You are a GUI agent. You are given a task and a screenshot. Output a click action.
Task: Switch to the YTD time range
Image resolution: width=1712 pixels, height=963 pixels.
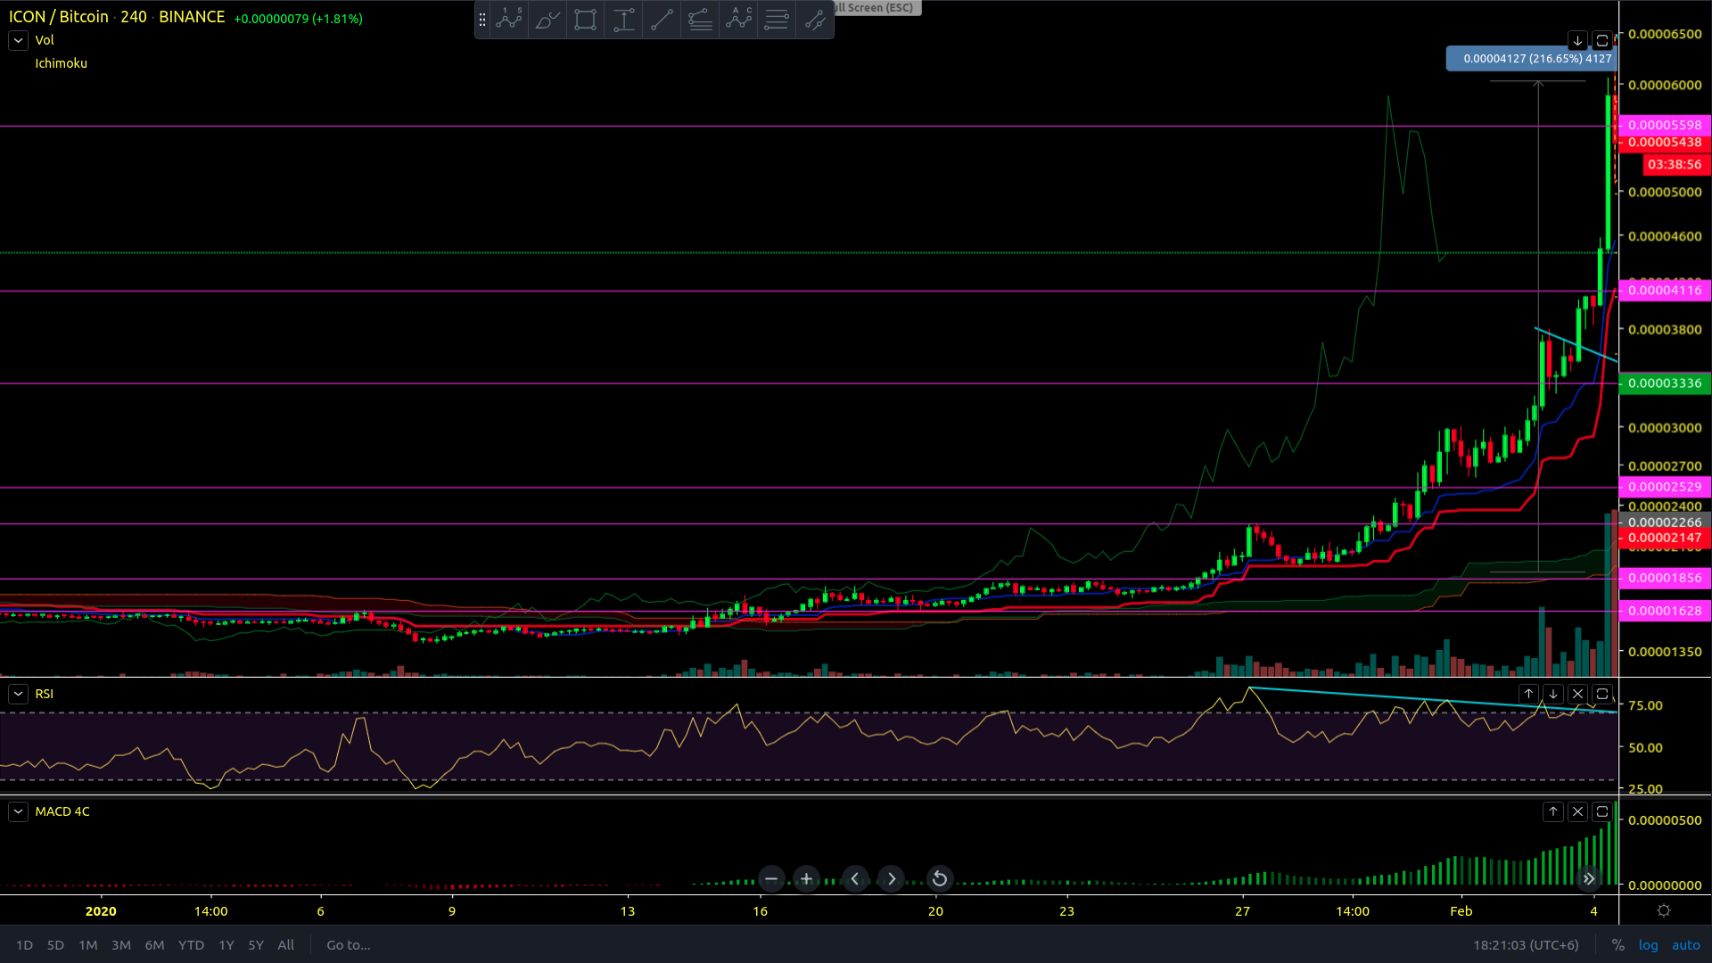[x=191, y=945]
